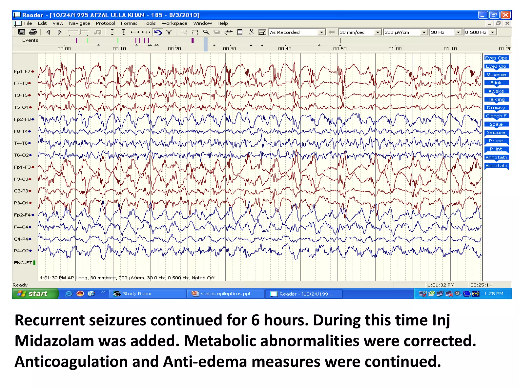Click the Internet Explorer quick launch icon

tap(69, 294)
